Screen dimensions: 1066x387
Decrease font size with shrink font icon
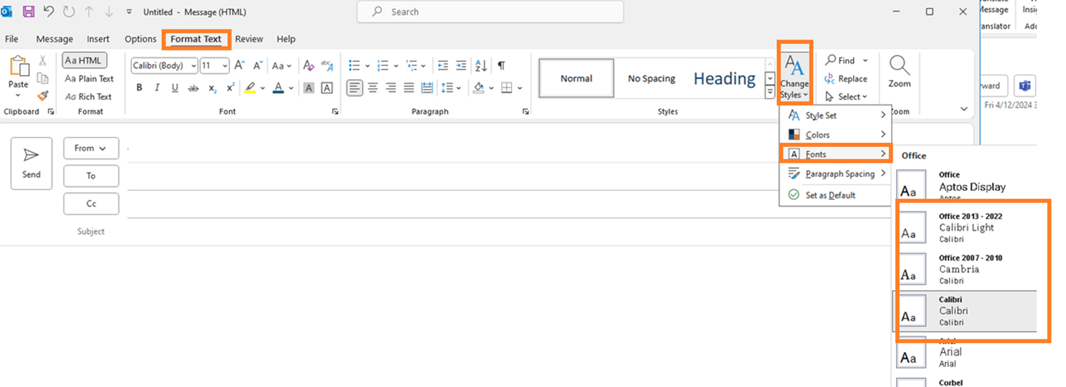[x=258, y=65]
